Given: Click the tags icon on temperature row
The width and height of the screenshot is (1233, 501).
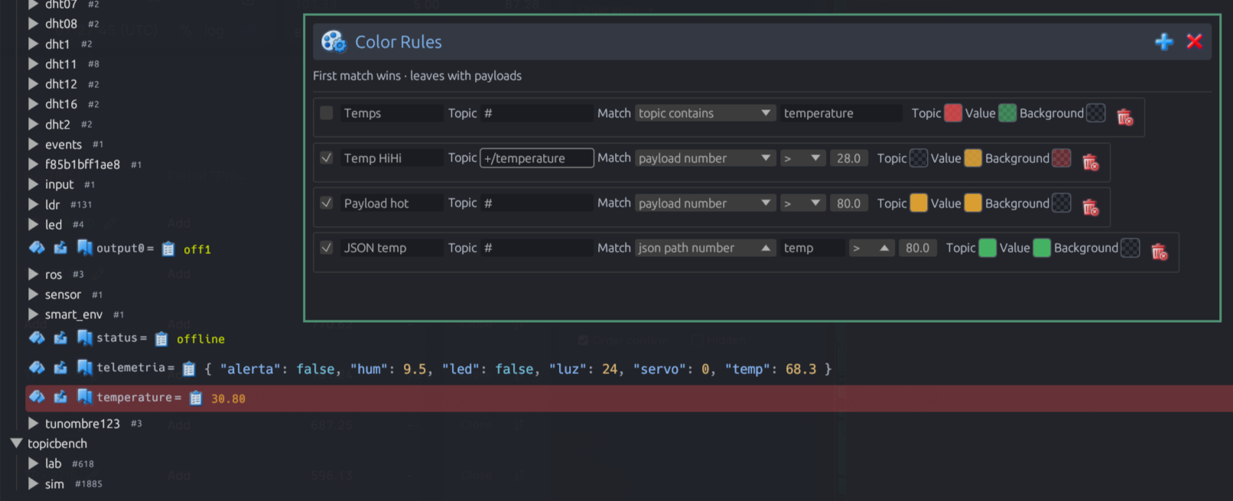Looking at the screenshot, I should tap(37, 397).
